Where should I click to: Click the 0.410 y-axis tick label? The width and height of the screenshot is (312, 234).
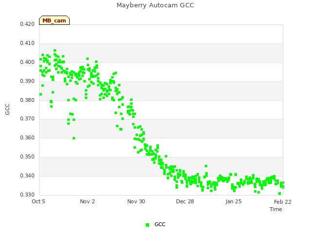27,43
